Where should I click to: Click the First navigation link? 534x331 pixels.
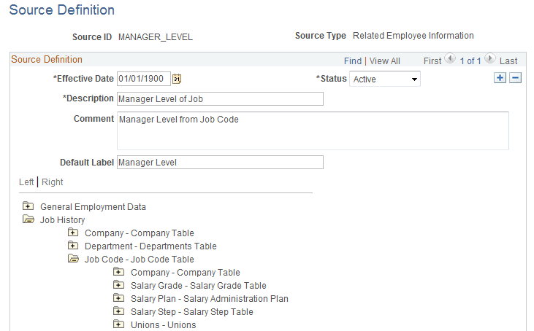[432, 61]
